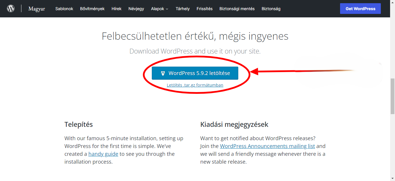Click the Felbecsülhetetlen értékű, mégis ingyenes headline
Screen dimensions: 395x181
tap(195, 36)
